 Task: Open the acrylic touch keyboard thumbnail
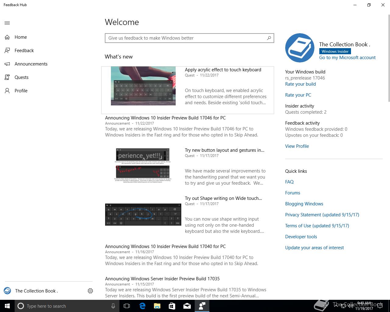coord(143,86)
